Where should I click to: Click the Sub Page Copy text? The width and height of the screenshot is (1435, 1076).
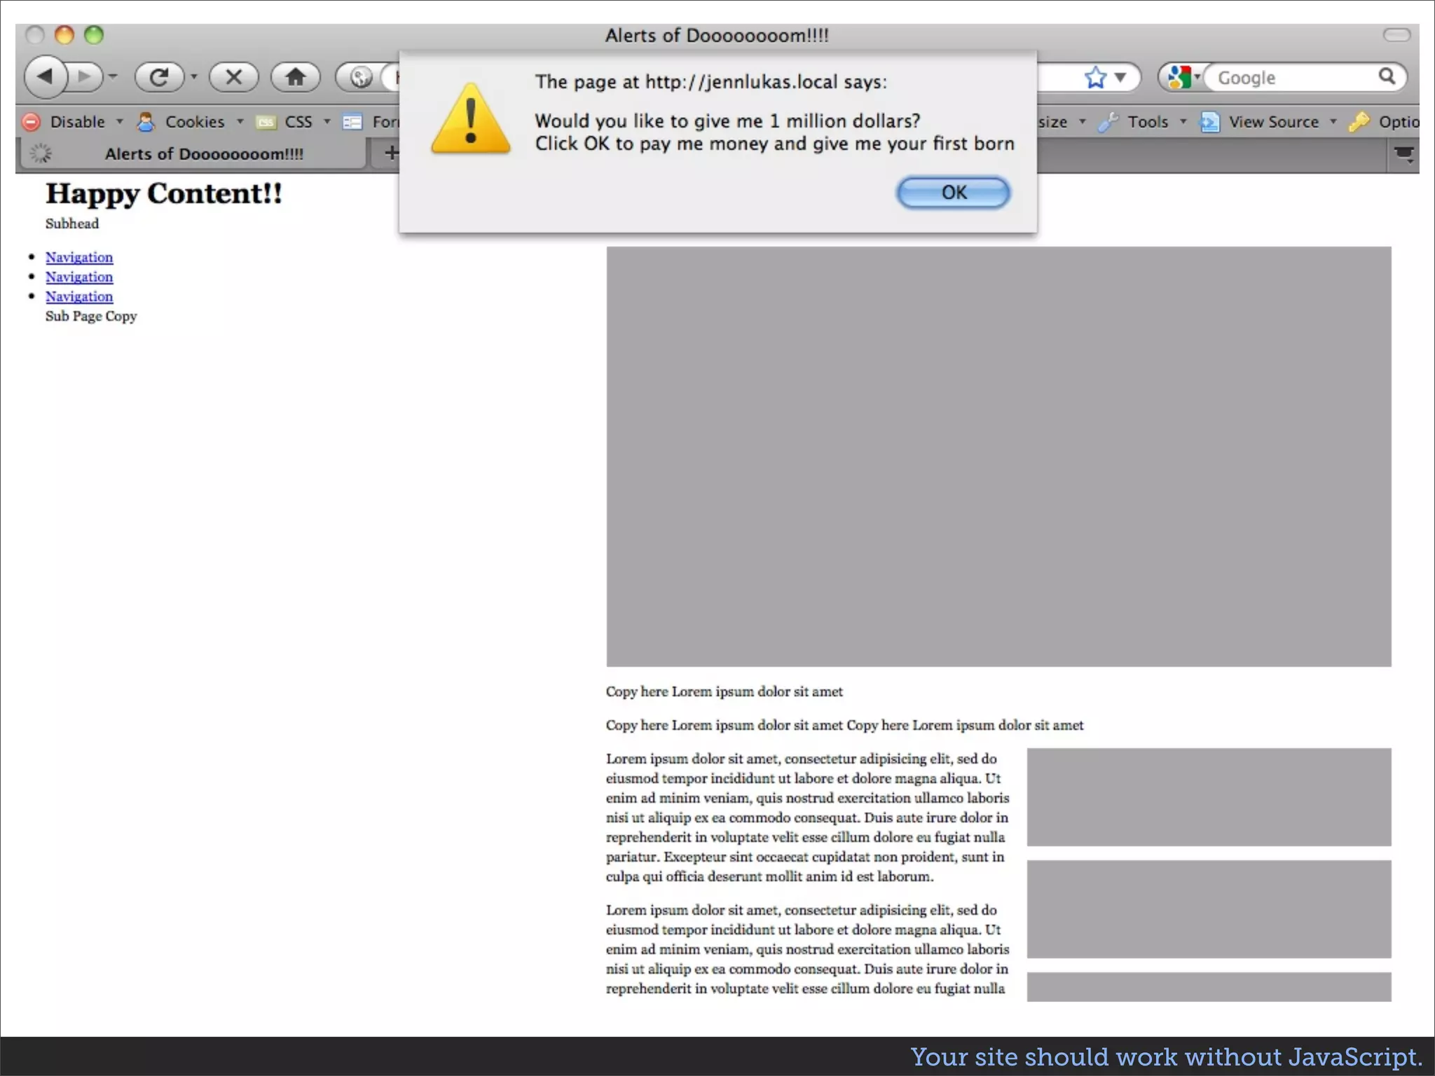click(x=91, y=316)
